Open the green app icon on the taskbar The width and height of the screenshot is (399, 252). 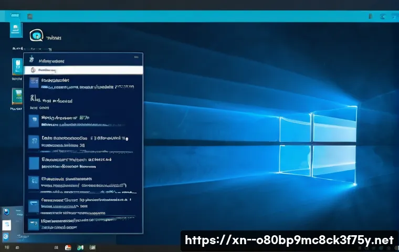pos(80,247)
